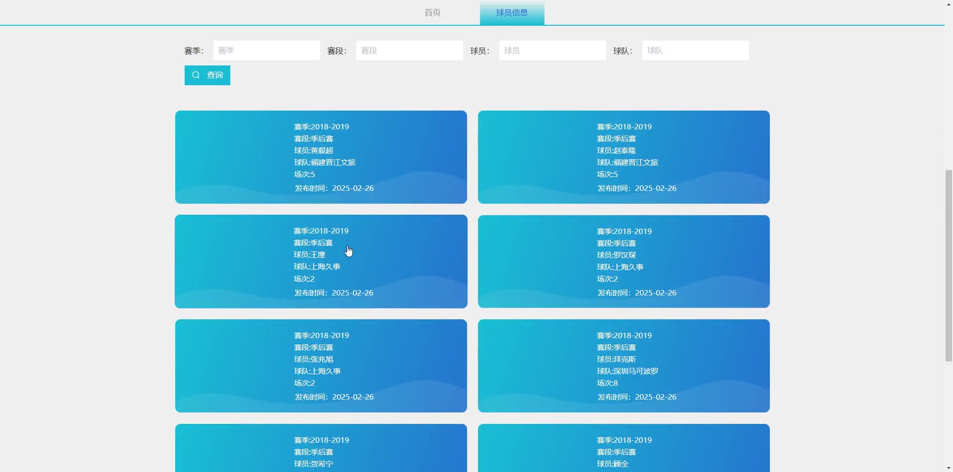Open the player card for 赵泰隆
Image resolution: width=953 pixels, height=472 pixels.
coord(624,157)
